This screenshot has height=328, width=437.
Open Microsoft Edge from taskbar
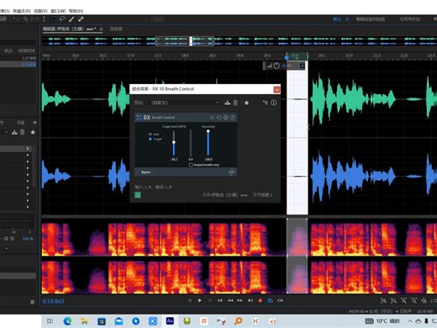67,321
